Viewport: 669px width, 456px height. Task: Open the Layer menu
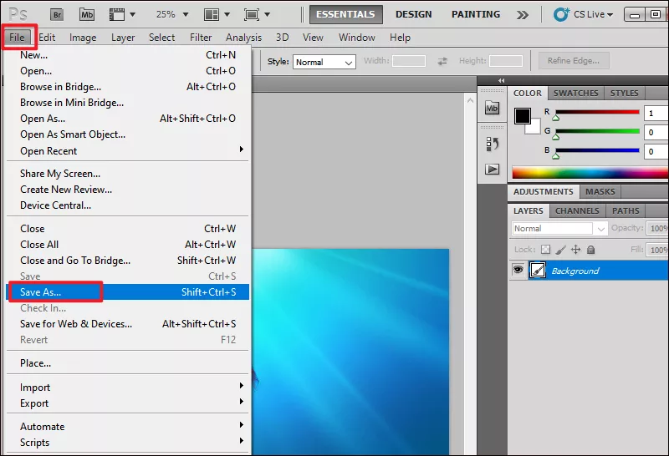tap(123, 38)
